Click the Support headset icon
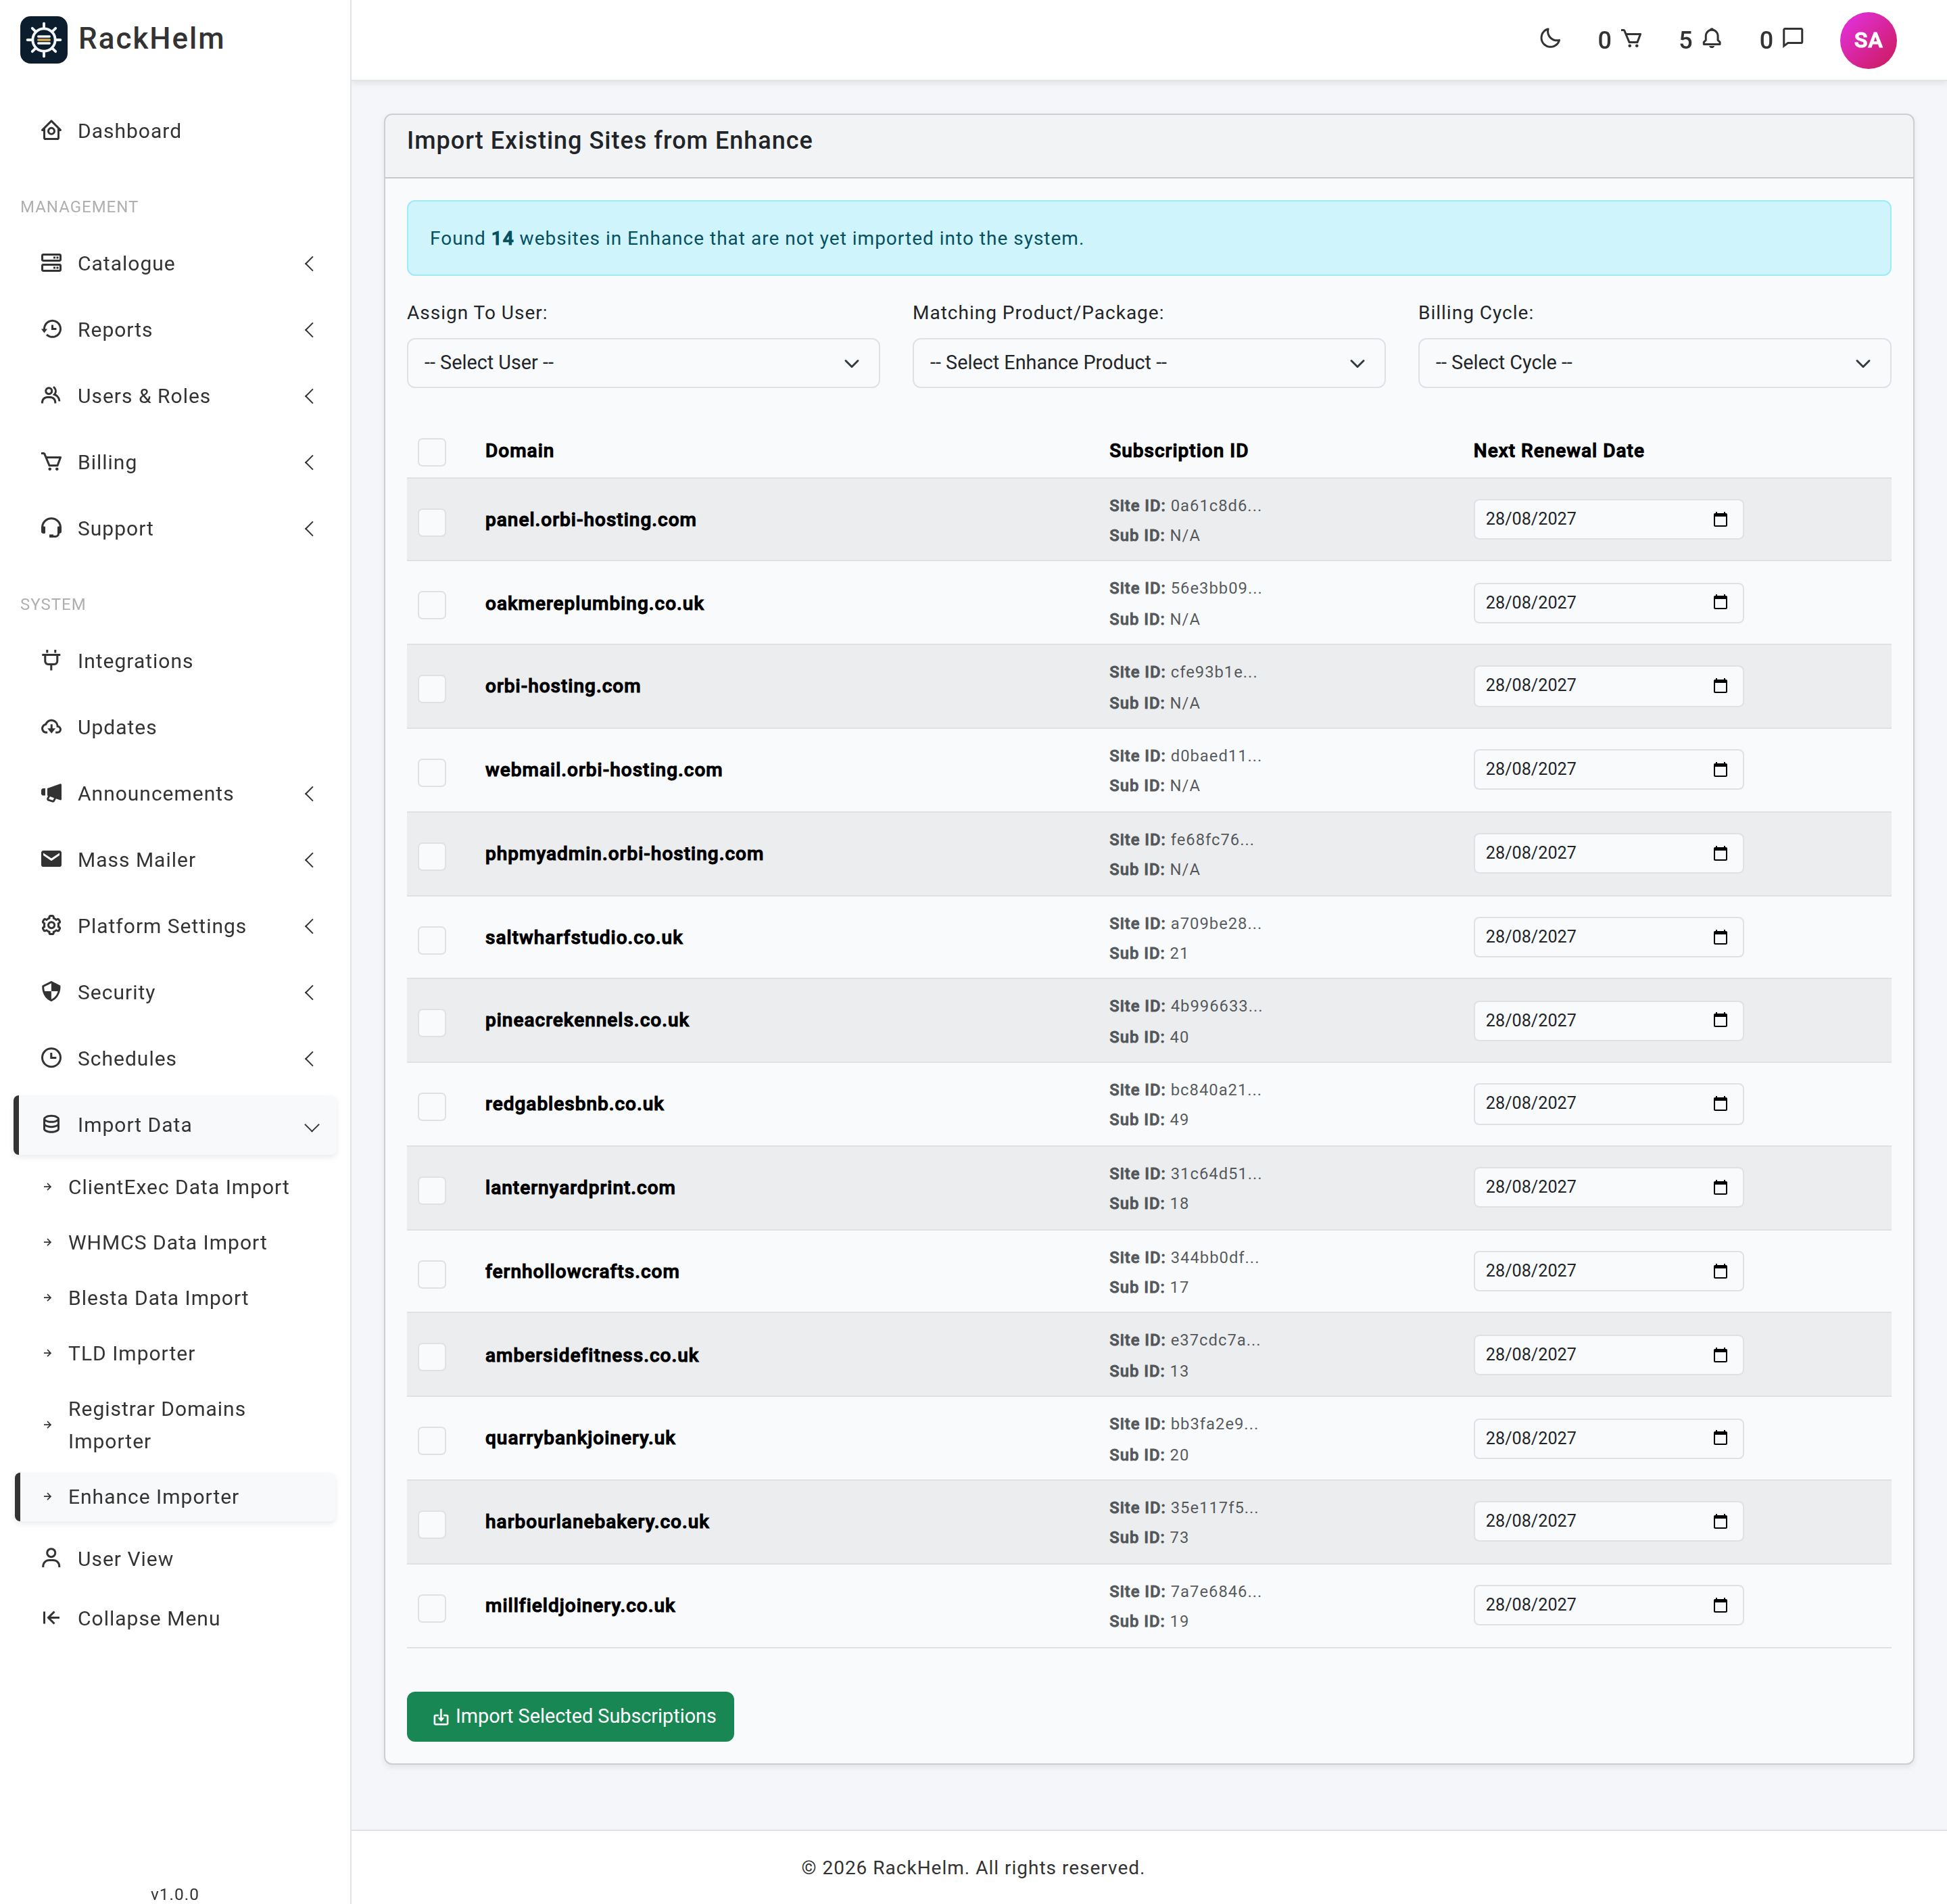 (51, 527)
